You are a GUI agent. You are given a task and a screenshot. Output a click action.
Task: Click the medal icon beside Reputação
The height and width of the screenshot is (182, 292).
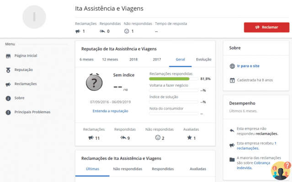pyautogui.click(x=8, y=70)
